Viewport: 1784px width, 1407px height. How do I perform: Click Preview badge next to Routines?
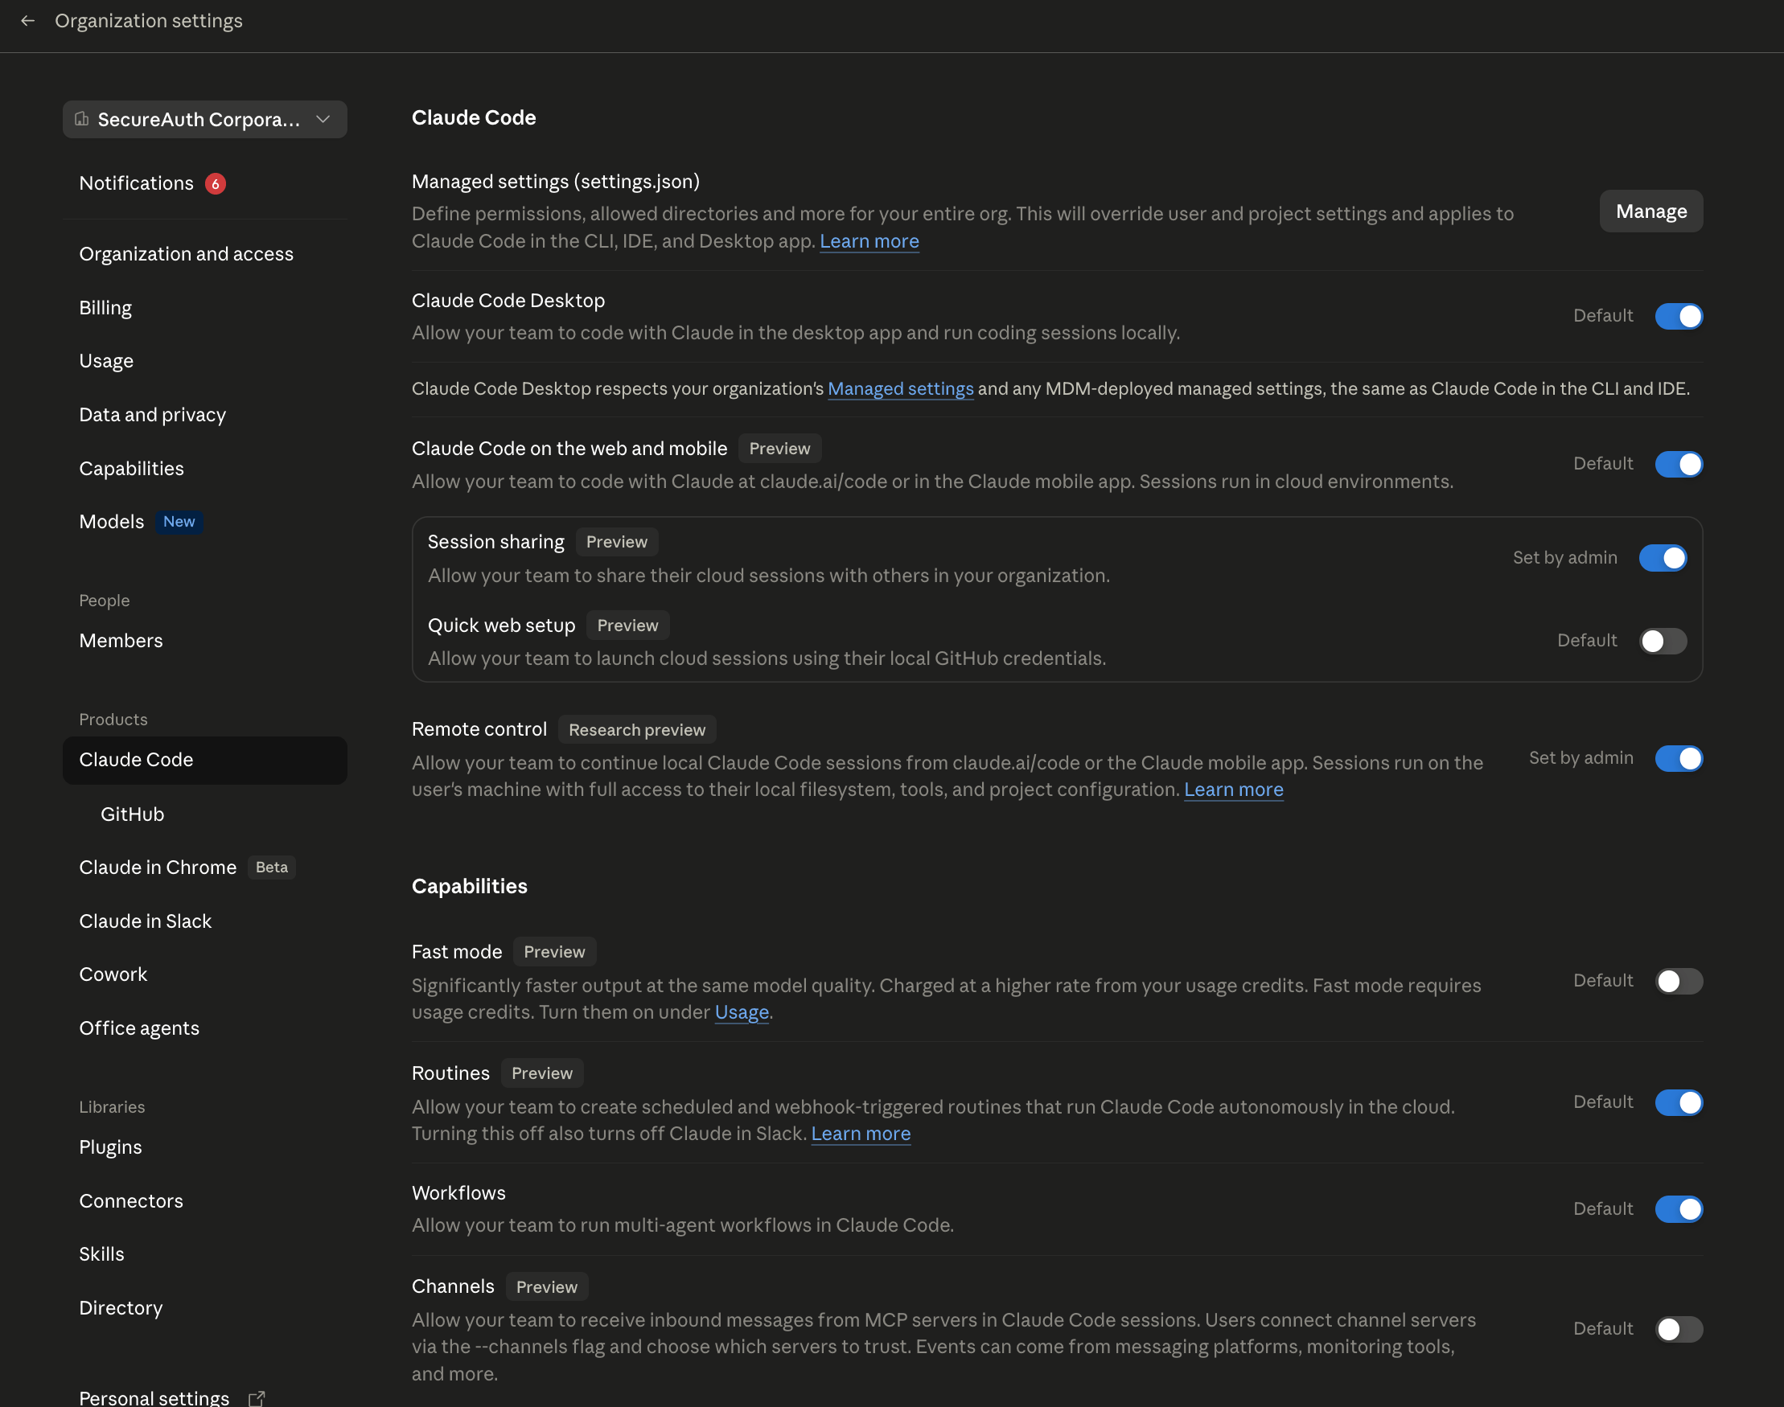click(541, 1073)
